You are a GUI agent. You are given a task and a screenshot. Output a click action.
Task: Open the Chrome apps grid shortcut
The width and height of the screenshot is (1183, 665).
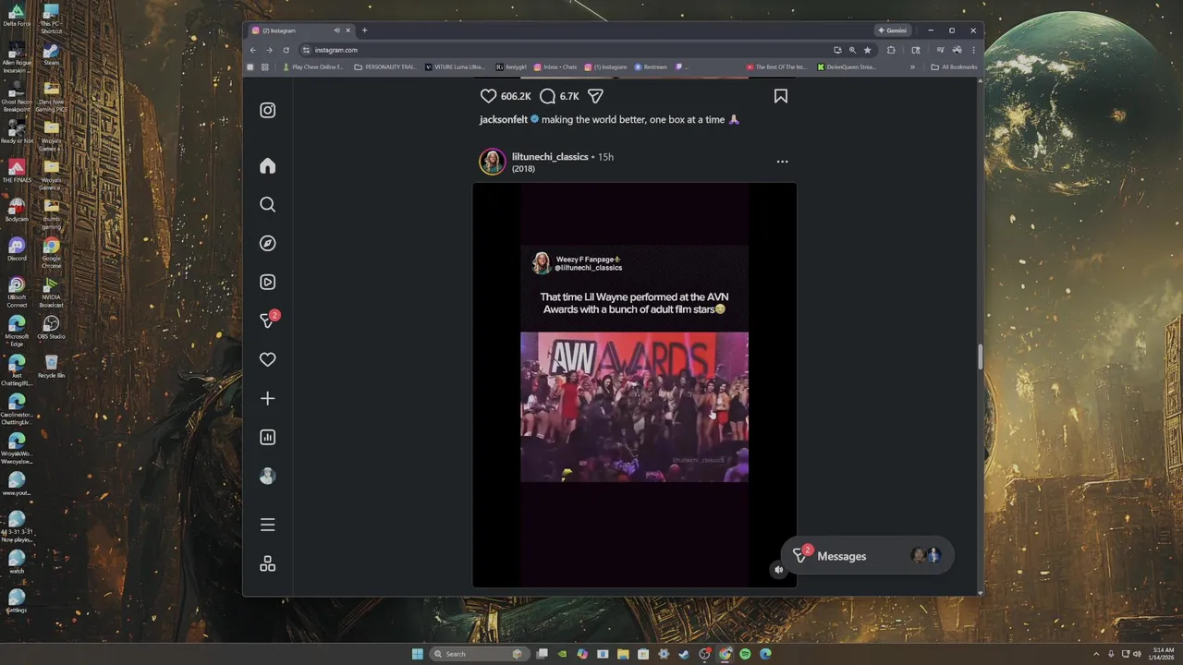(x=265, y=67)
